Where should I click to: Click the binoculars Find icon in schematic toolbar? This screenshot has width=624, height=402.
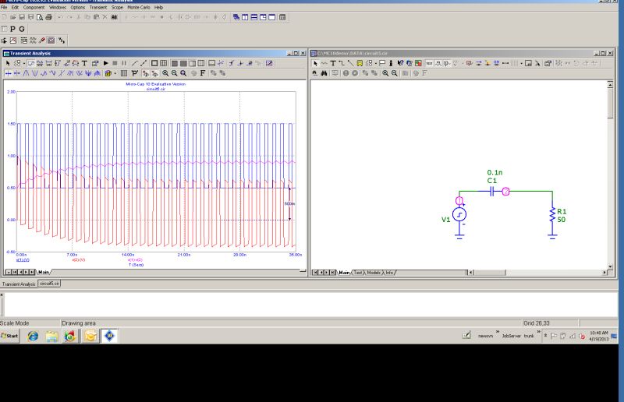(x=324, y=73)
